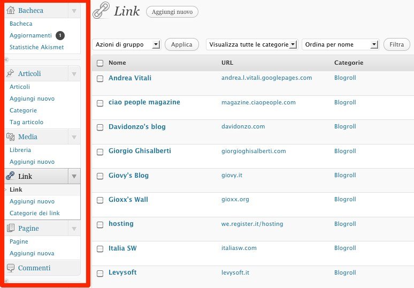
Task: Check the Italia SW row checkbox
Action: (100, 248)
